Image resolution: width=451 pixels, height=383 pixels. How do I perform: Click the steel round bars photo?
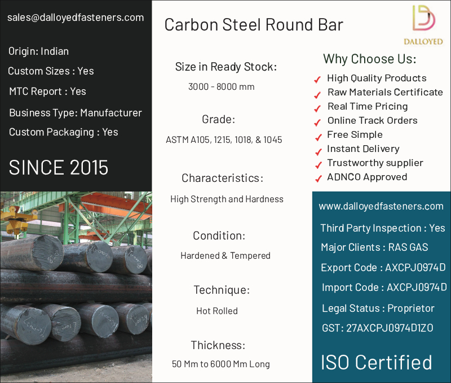point(76,287)
